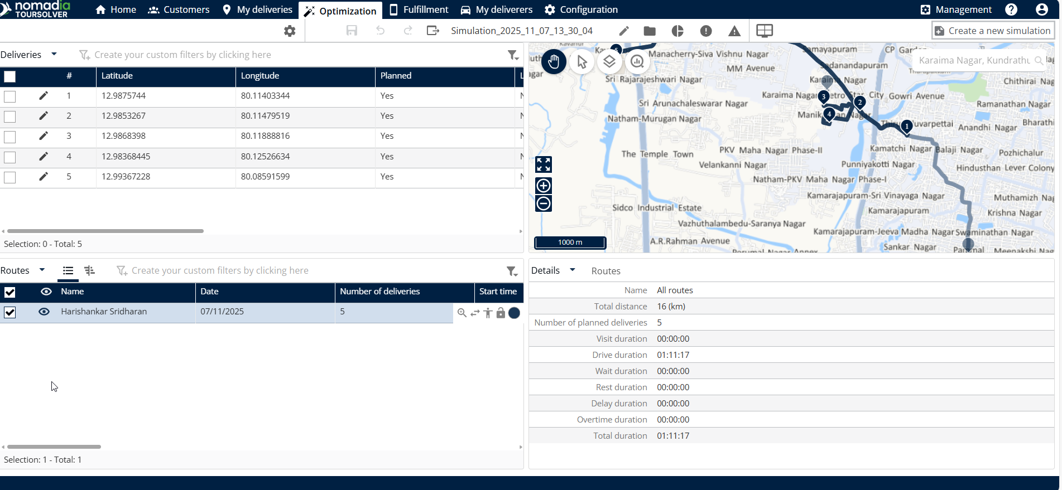Select the arrow pointer tool on map

click(582, 62)
